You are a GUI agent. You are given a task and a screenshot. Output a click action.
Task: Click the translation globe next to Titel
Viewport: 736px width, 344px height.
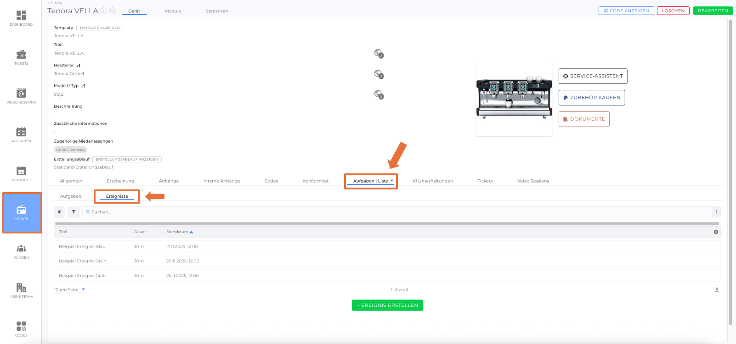point(378,54)
